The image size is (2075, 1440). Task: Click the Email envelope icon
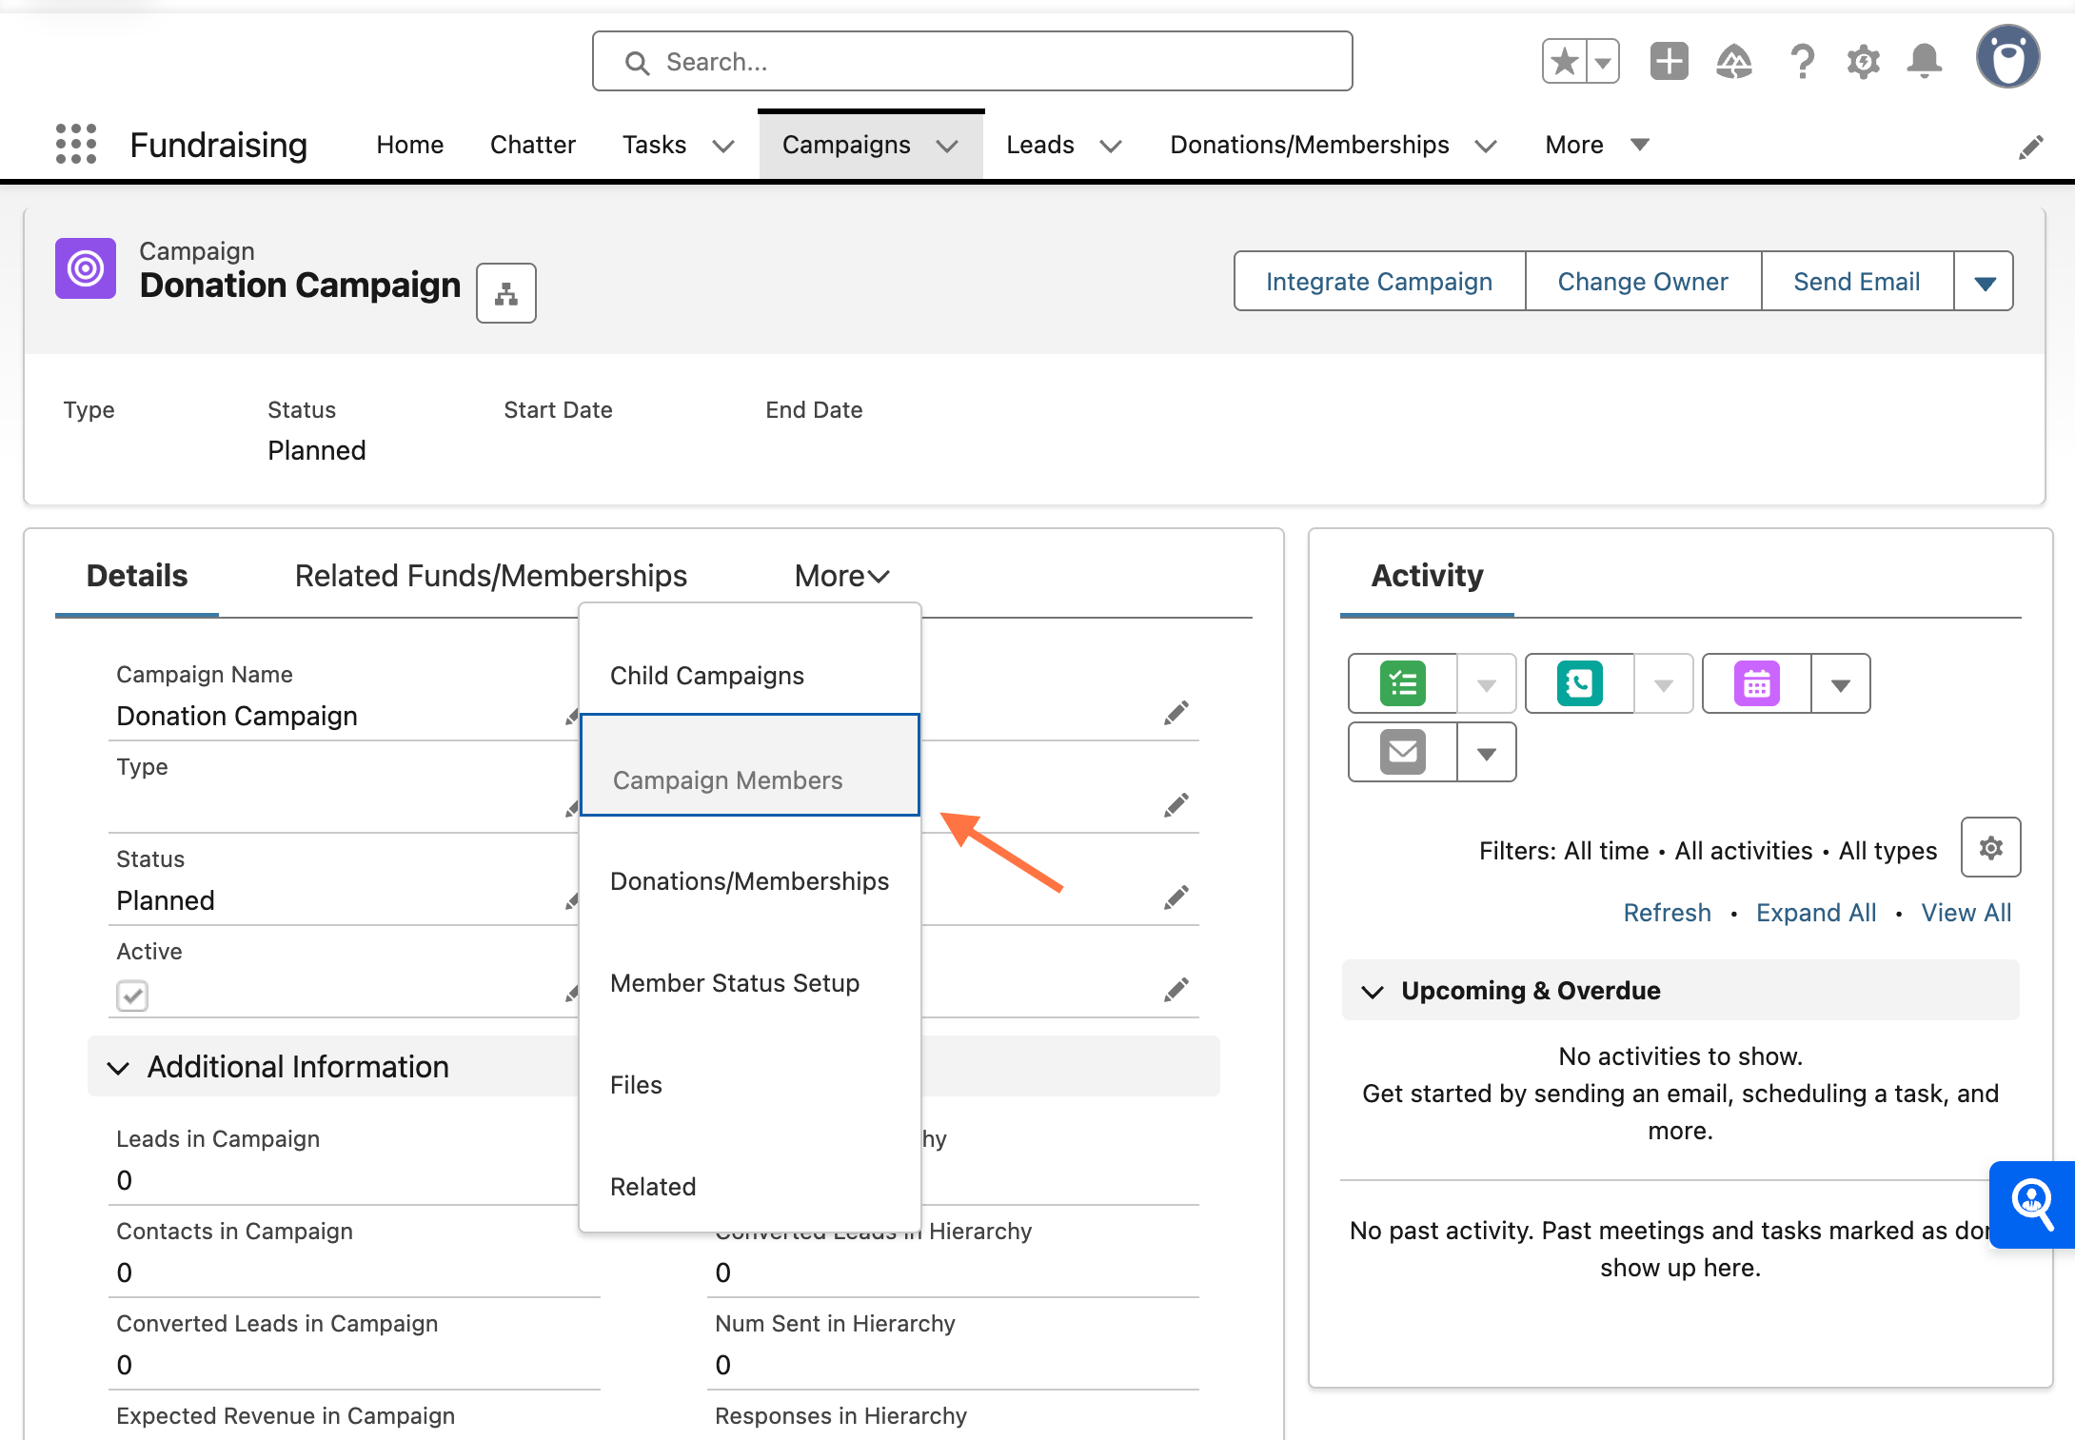(x=1403, y=752)
